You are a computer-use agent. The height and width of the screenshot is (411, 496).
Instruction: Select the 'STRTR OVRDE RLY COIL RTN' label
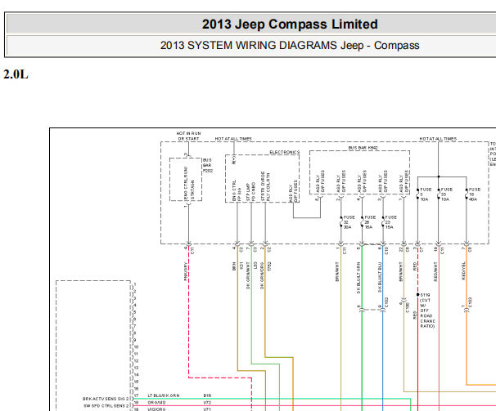[x=265, y=186]
